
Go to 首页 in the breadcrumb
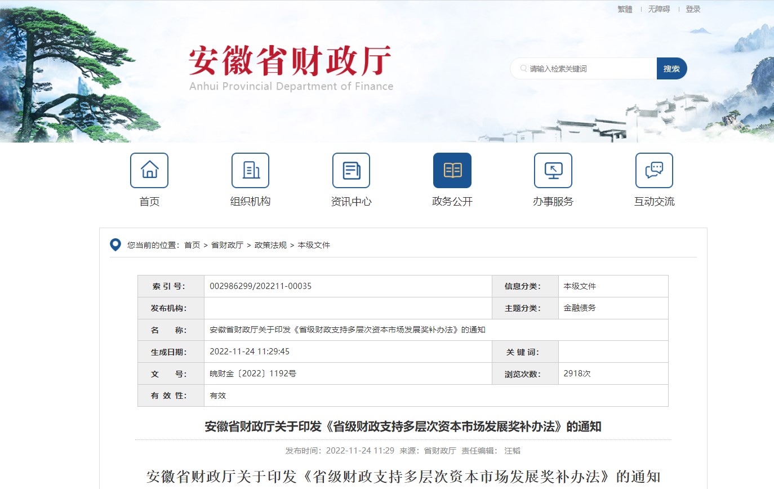click(192, 245)
